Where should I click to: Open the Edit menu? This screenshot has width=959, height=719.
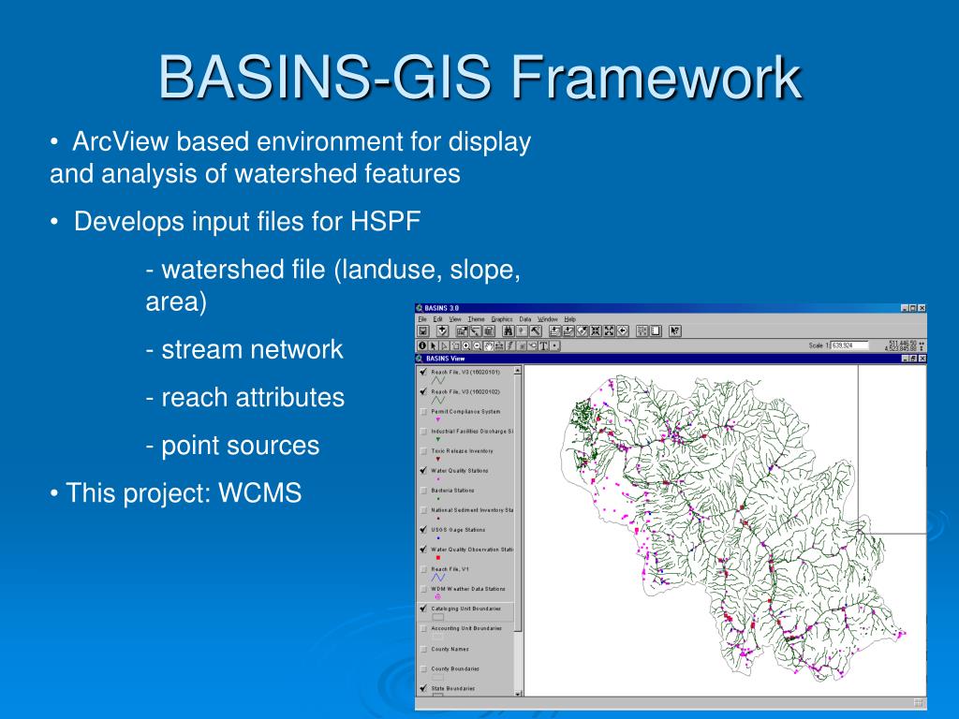(438, 319)
